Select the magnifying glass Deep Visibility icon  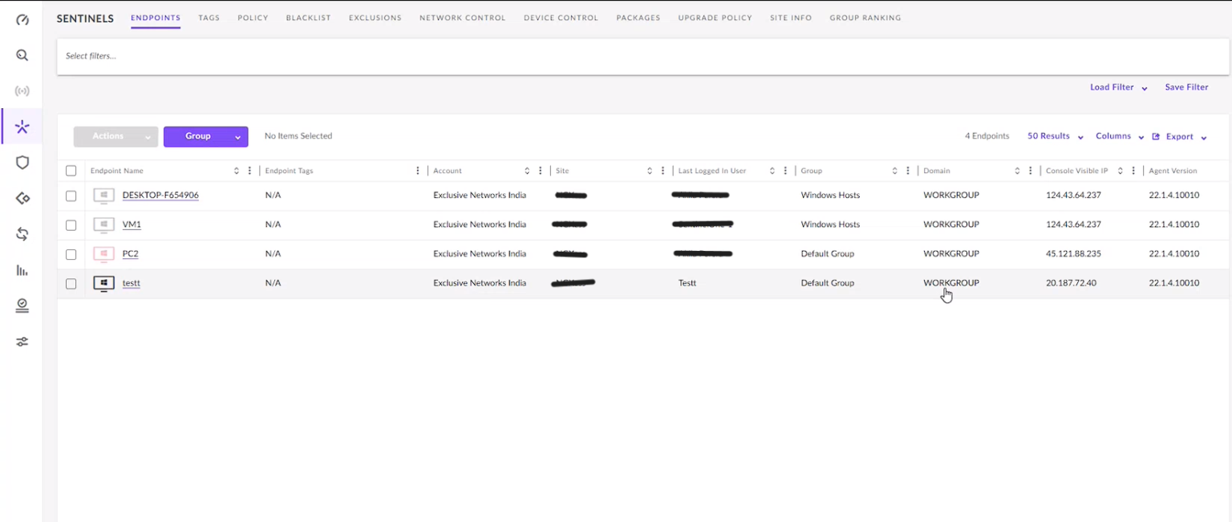(x=22, y=55)
